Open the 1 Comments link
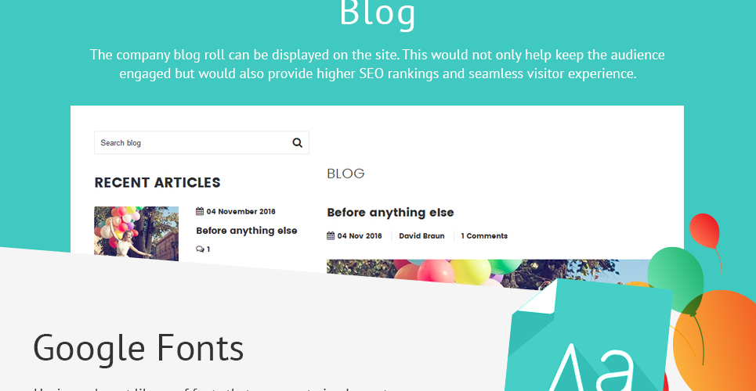 tap(483, 236)
